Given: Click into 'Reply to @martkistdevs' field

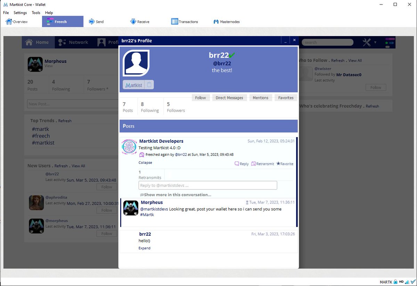Looking at the screenshot, I should click(x=208, y=185).
